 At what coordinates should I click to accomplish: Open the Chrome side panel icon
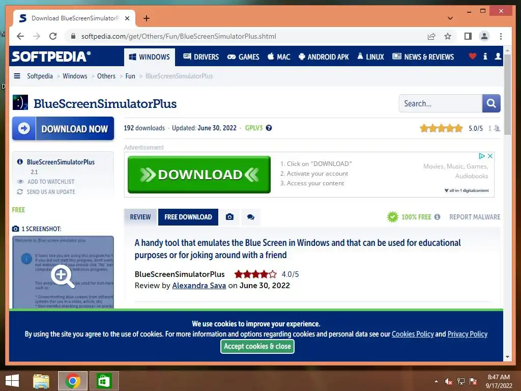468,36
